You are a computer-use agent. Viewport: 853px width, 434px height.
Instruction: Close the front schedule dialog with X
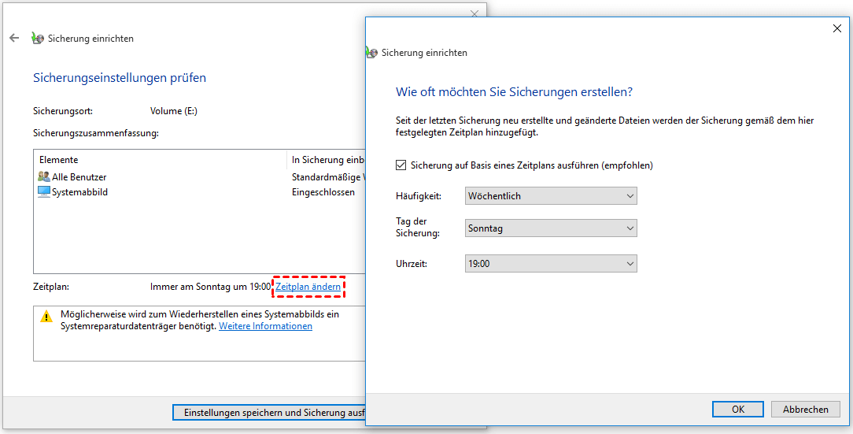[x=837, y=28]
